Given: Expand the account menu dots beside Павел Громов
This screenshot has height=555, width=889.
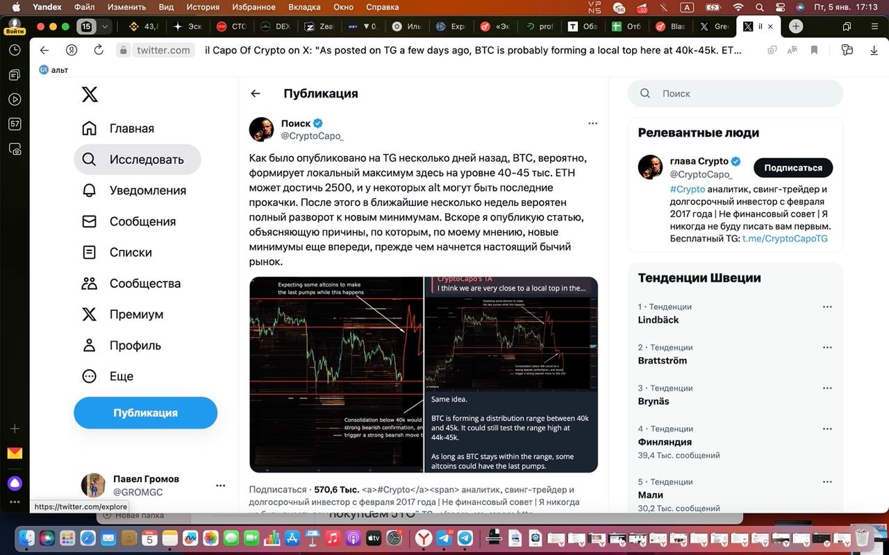Looking at the screenshot, I should (x=220, y=486).
